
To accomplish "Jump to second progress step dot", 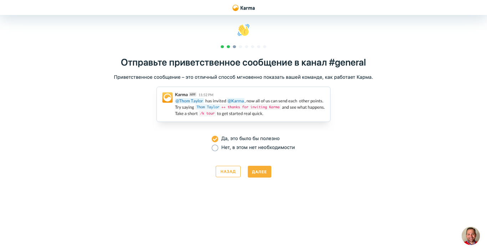I will click(x=229, y=47).
